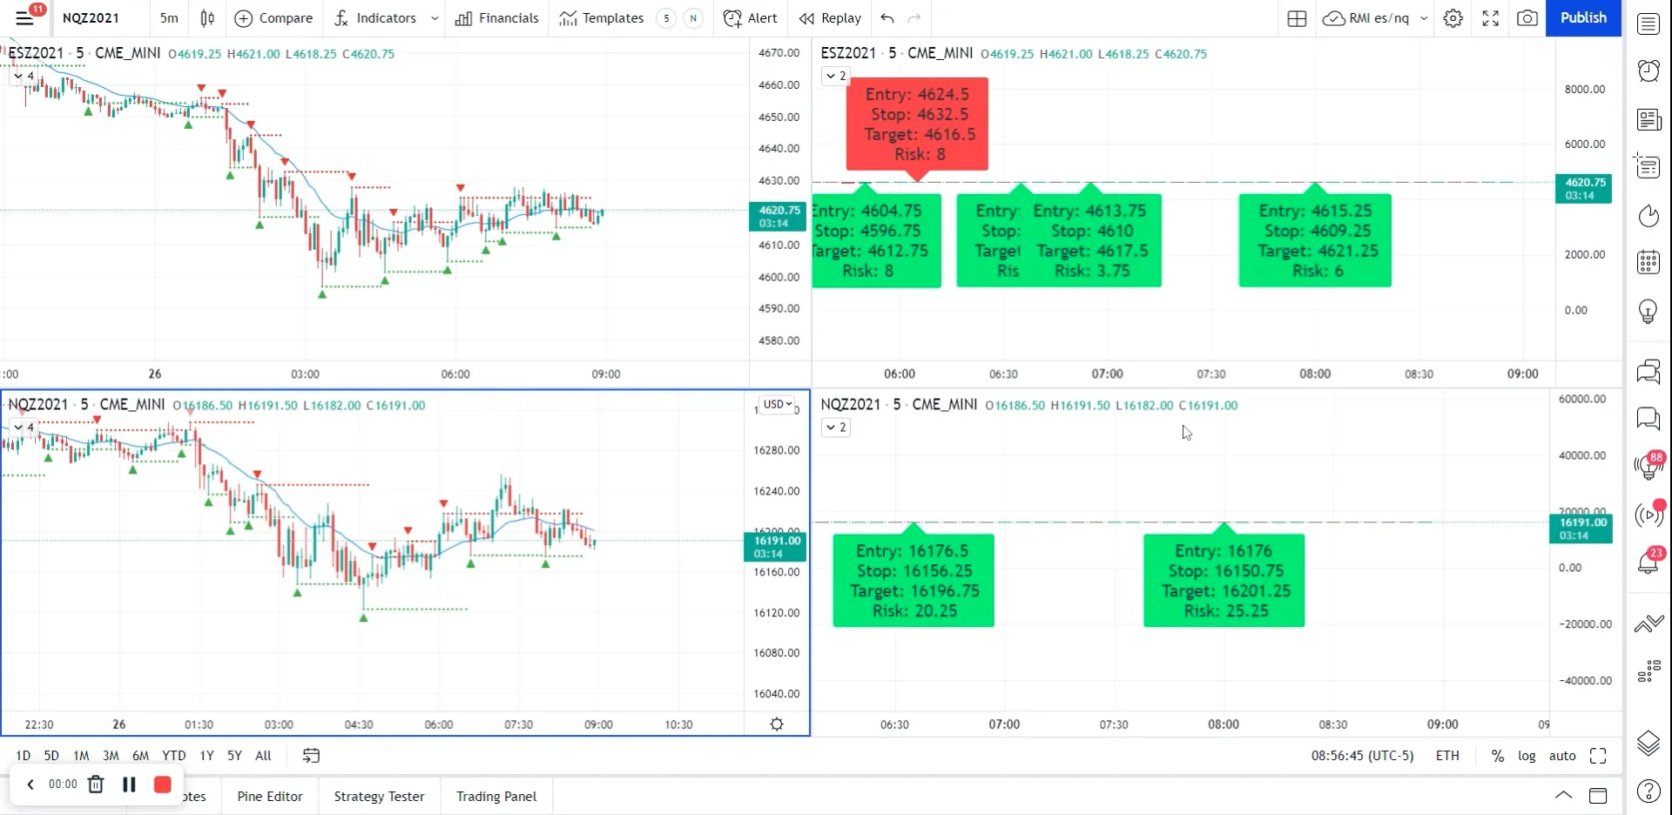The image size is (1672, 815).
Task: Open the Ideas lightbulb panel
Action: [1648, 311]
